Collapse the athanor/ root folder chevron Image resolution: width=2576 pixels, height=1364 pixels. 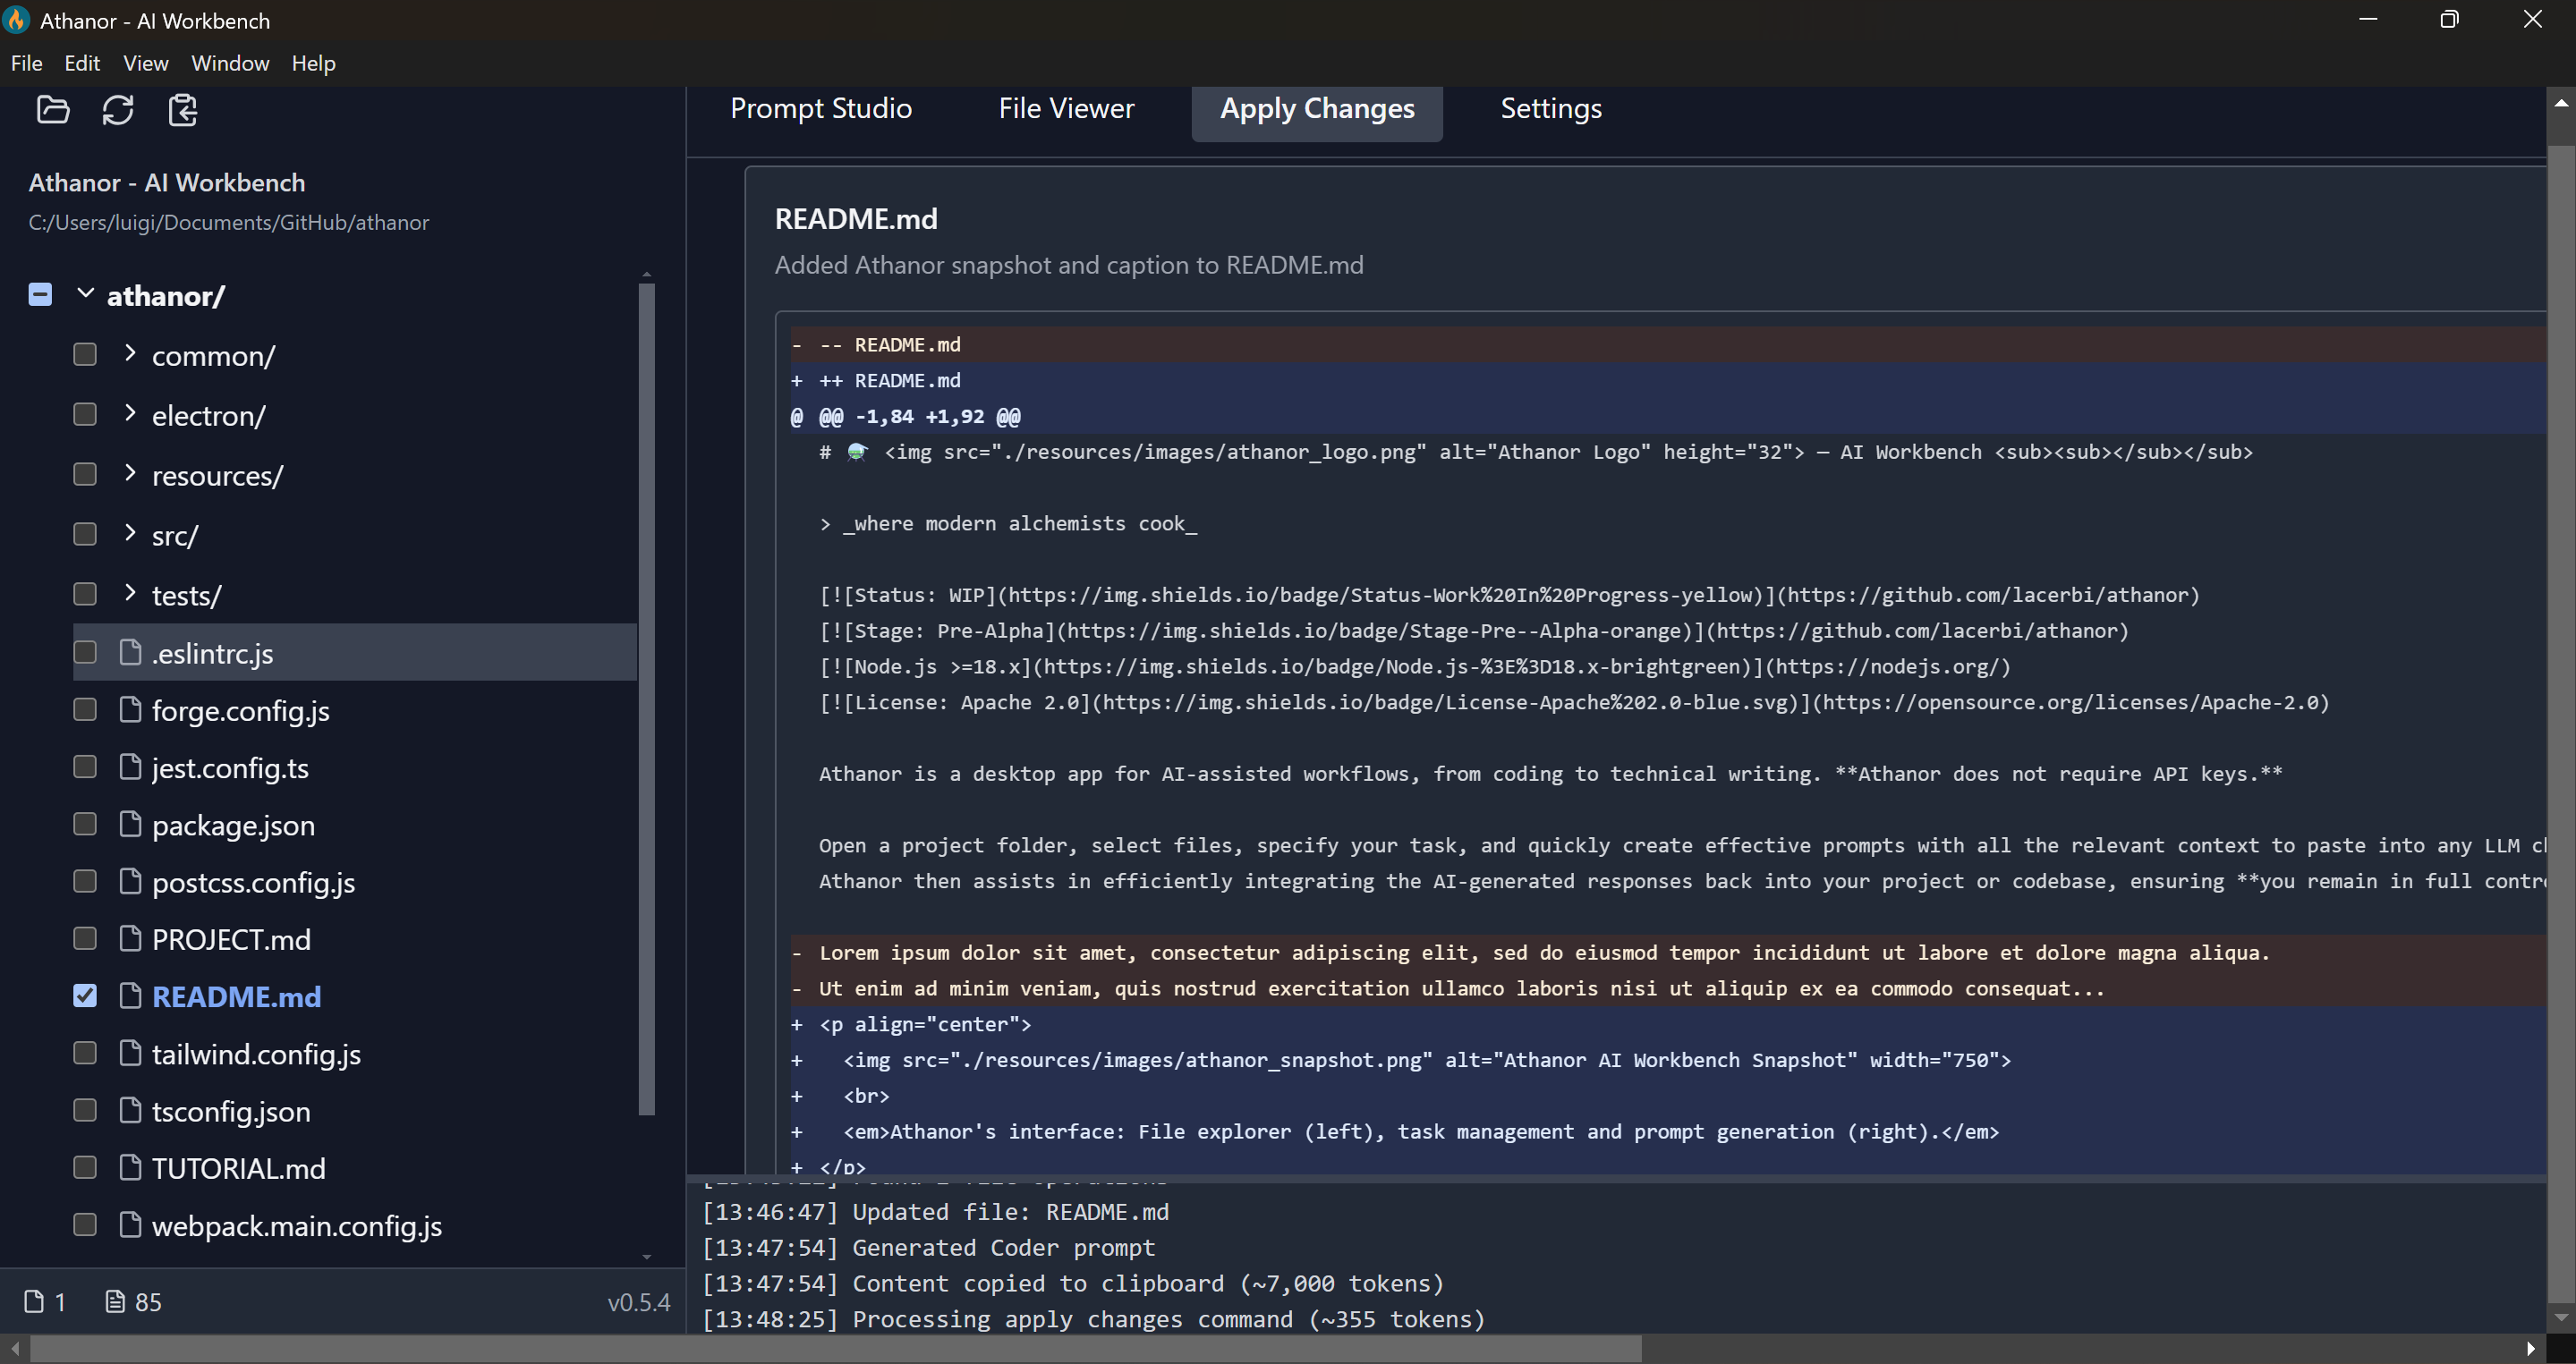click(86, 293)
